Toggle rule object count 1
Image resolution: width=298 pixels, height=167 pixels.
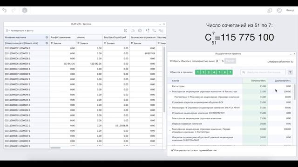tap(198, 72)
